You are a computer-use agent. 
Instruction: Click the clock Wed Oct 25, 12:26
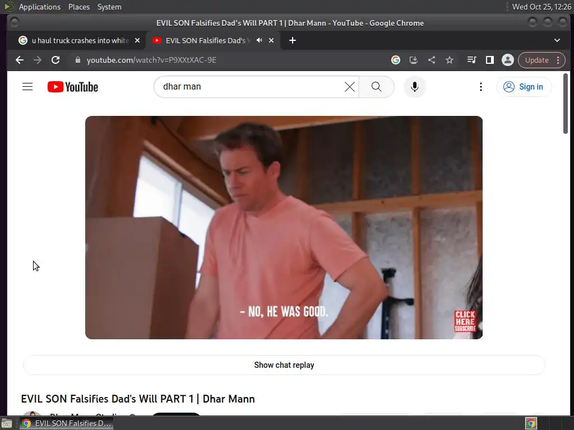click(x=541, y=7)
